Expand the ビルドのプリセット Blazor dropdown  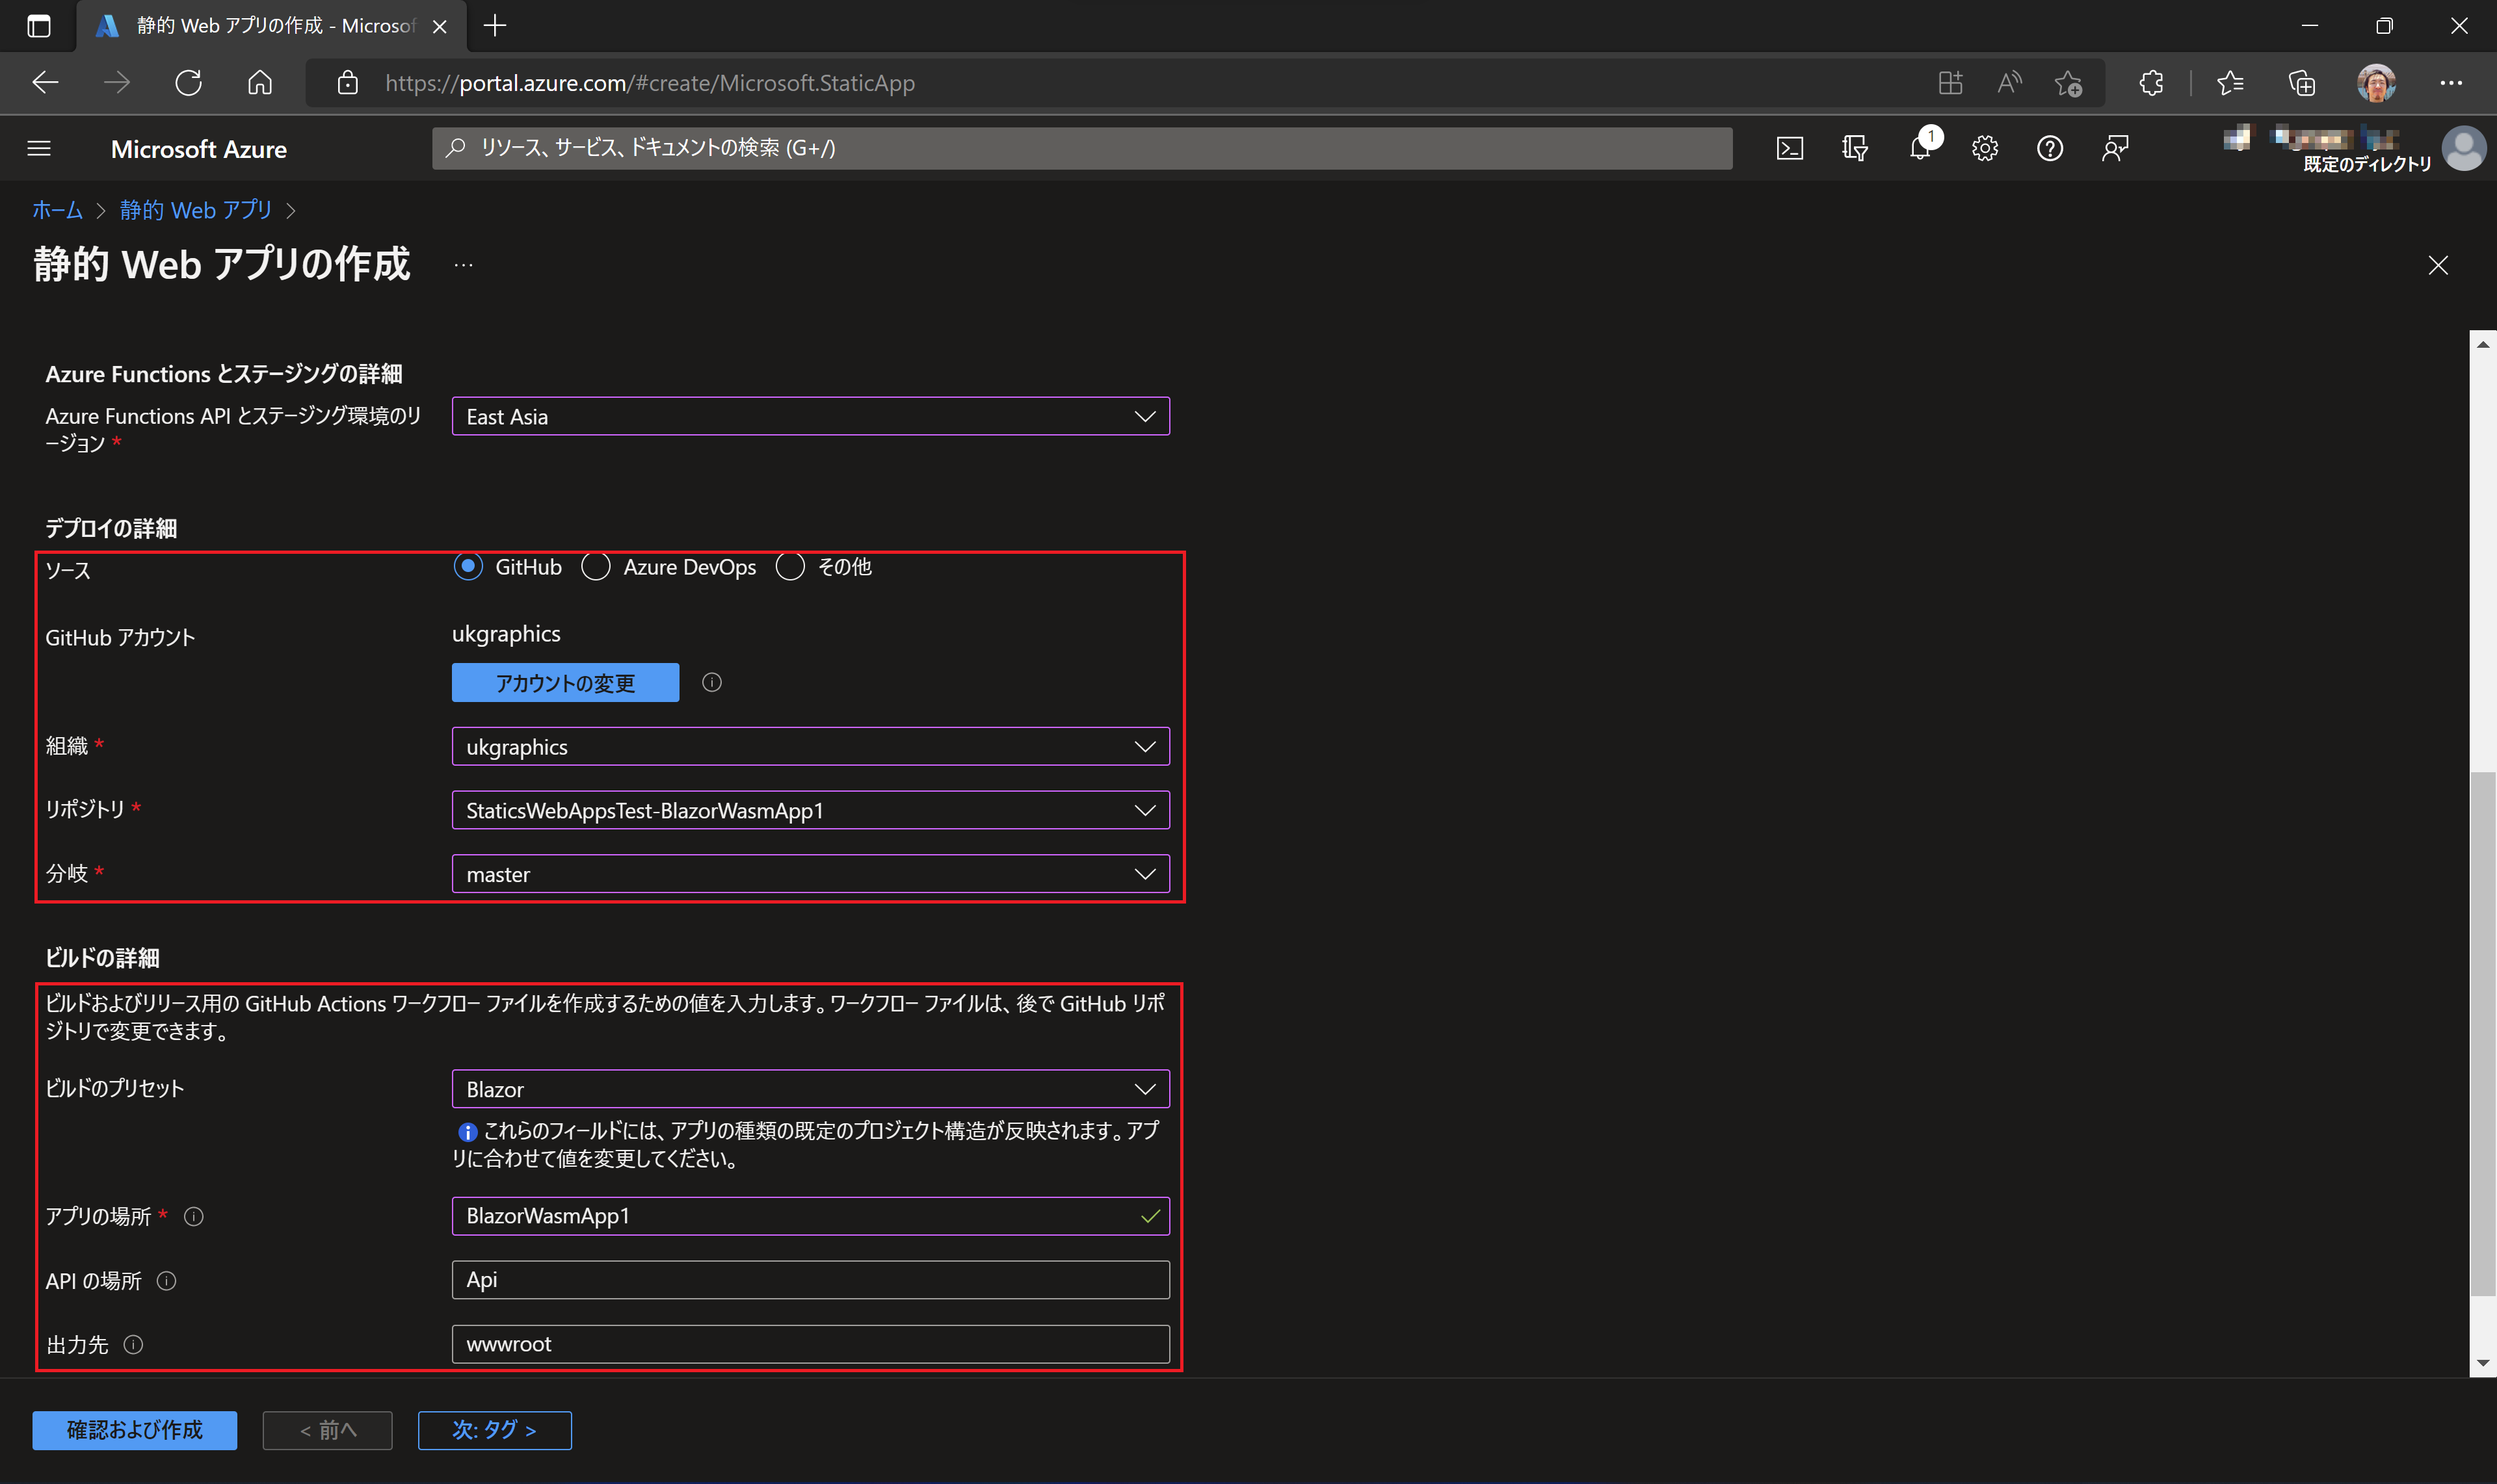point(810,1089)
